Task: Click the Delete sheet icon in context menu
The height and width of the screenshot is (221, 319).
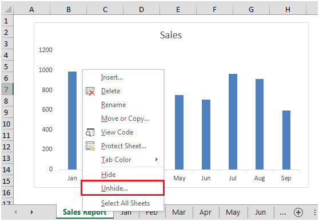Action: [90, 91]
